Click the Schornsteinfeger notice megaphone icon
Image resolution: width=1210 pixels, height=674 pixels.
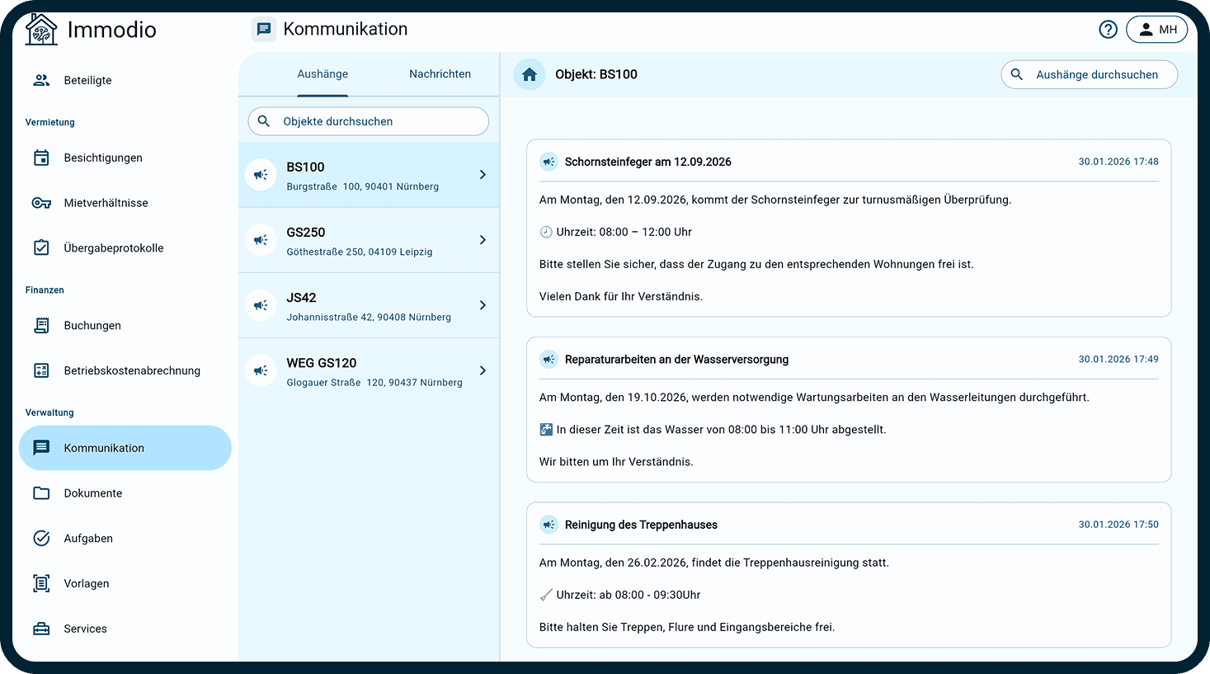coord(549,162)
